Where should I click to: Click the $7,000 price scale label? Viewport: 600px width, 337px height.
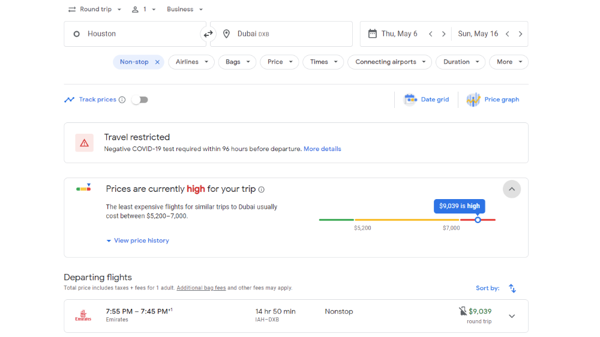pos(451,228)
